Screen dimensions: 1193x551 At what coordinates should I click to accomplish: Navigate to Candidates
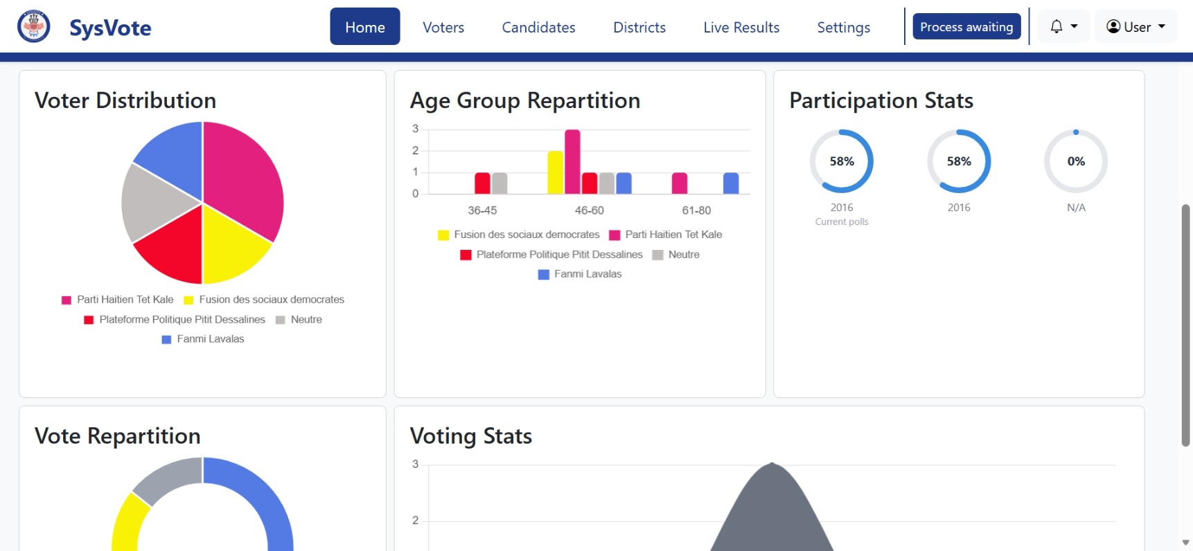tap(538, 27)
